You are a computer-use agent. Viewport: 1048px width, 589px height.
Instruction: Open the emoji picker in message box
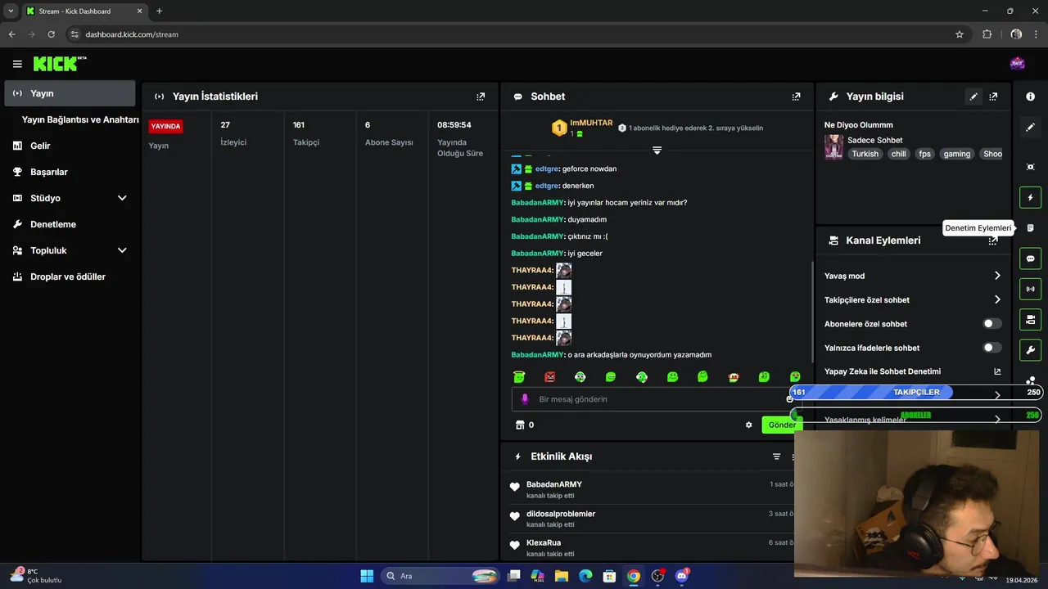click(789, 399)
